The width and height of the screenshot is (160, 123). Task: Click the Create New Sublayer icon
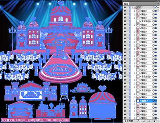(x=143, y=121)
